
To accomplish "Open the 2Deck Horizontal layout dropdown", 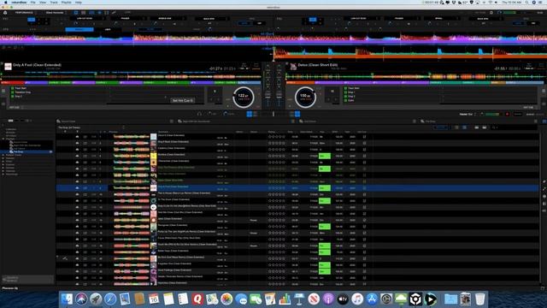I will 56,13.
